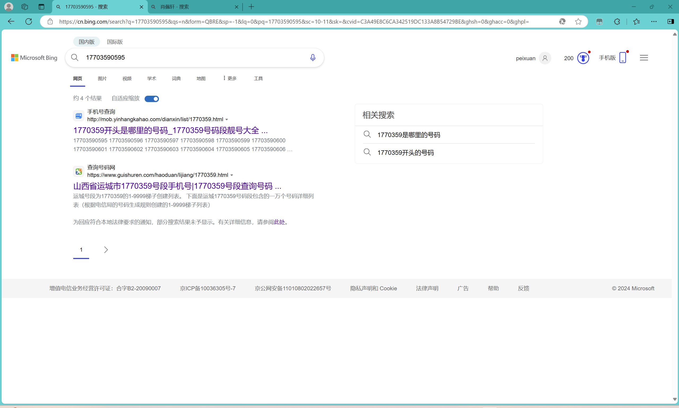
Task: Open 京ICP备10036305号-7 footer link
Action: pos(208,288)
